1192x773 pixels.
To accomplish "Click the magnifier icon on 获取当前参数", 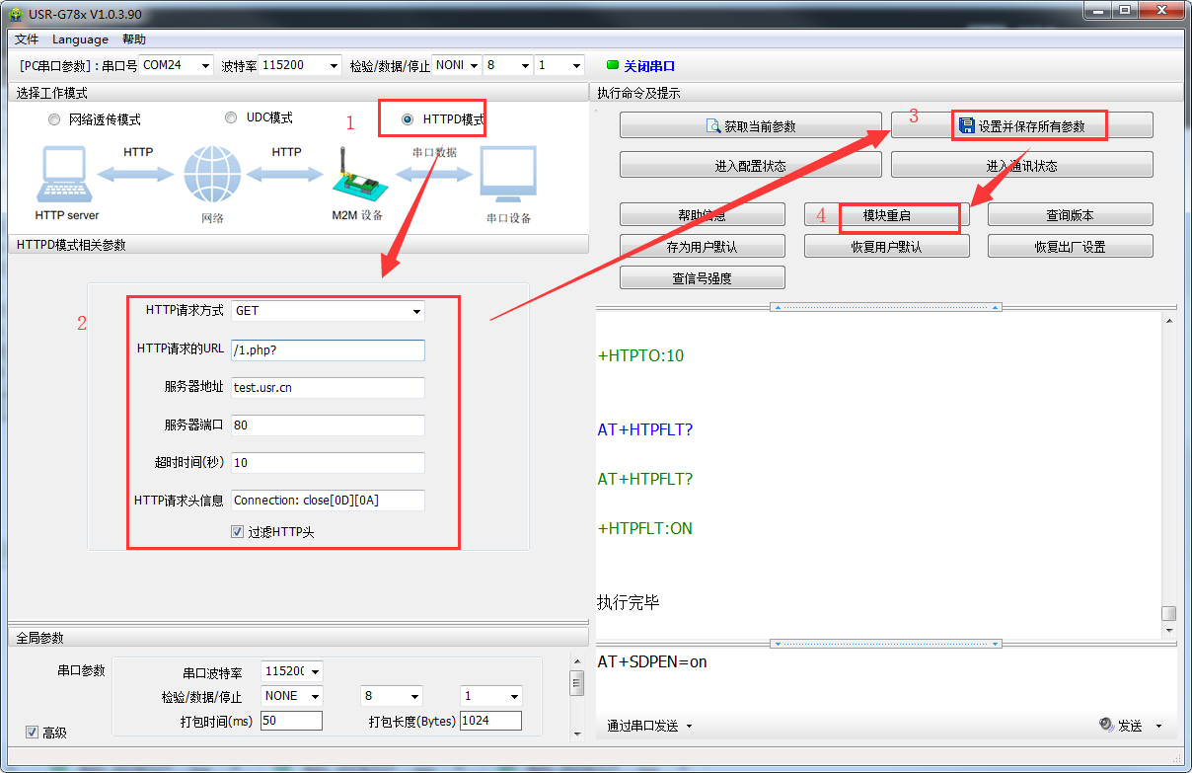I will [713, 126].
